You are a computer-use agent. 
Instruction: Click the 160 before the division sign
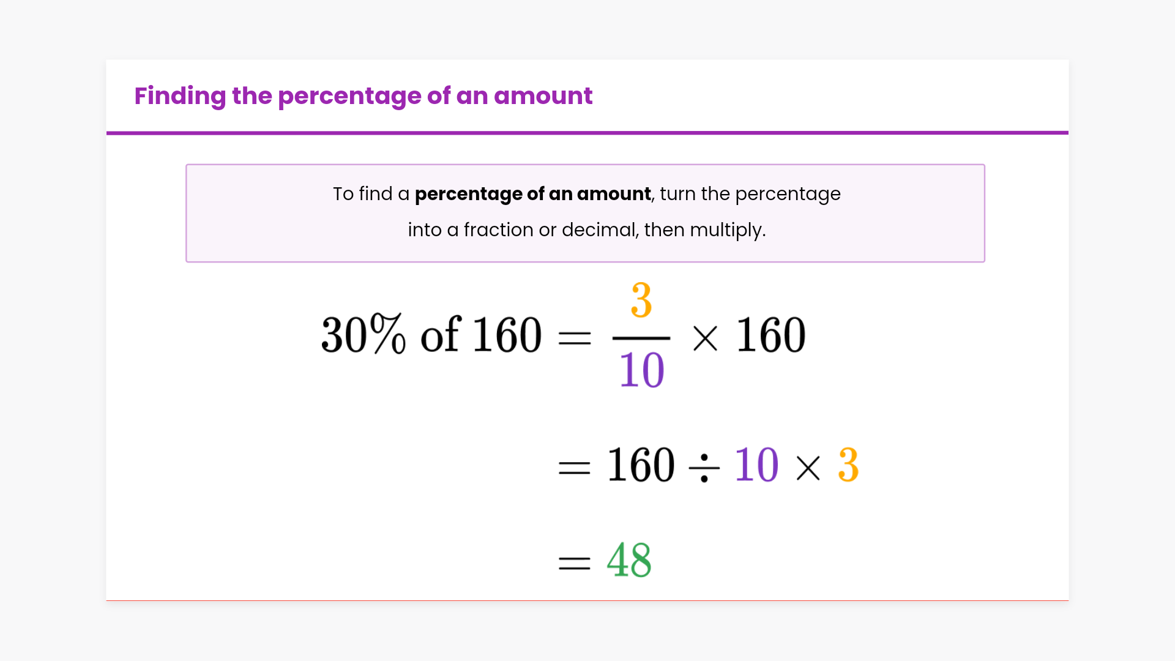(641, 465)
